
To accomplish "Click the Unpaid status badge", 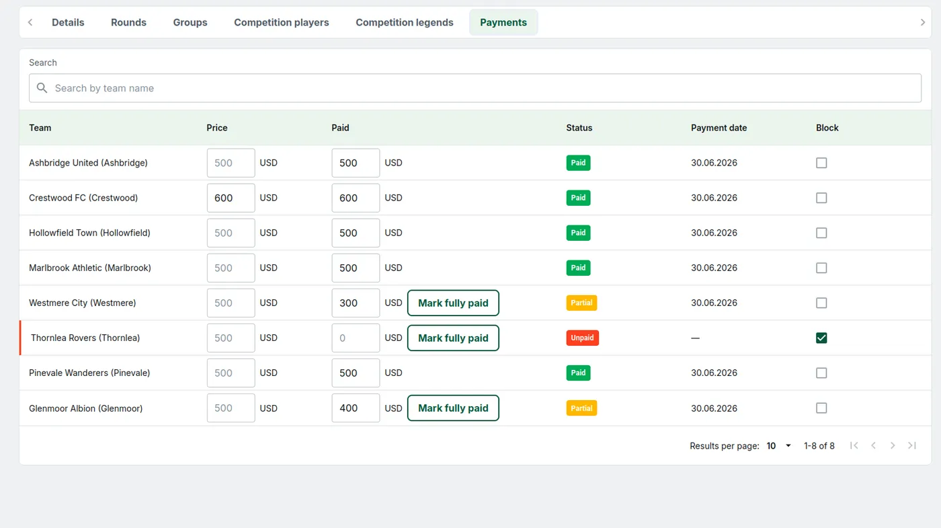I will point(582,338).
